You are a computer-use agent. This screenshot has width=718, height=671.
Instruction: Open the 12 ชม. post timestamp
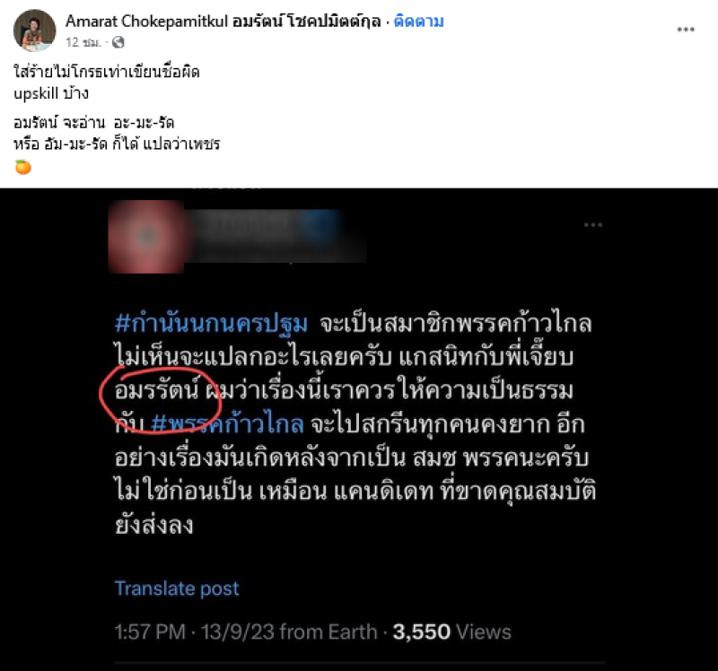83,42
